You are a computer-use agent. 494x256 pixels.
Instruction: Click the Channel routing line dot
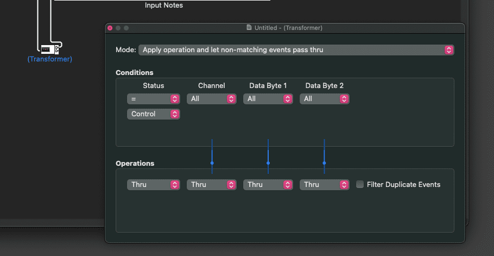coord(212,163)
